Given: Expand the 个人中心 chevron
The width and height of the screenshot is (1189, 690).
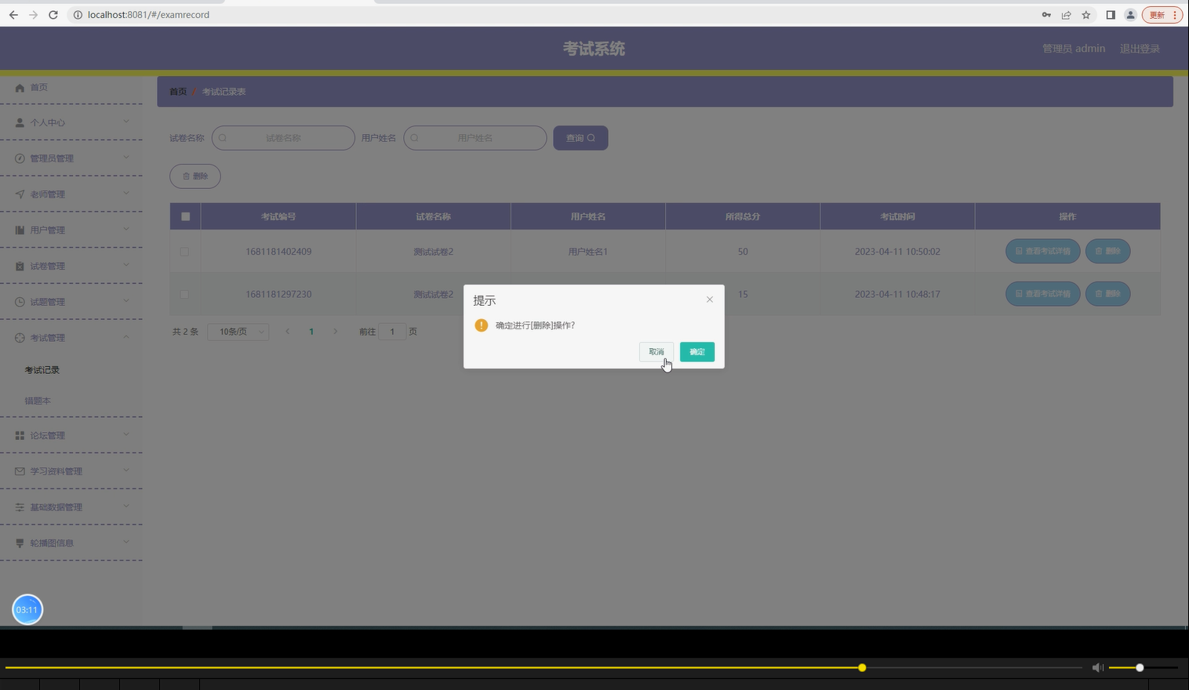Looking at the screenshot, I should click(x=126, y=122).
